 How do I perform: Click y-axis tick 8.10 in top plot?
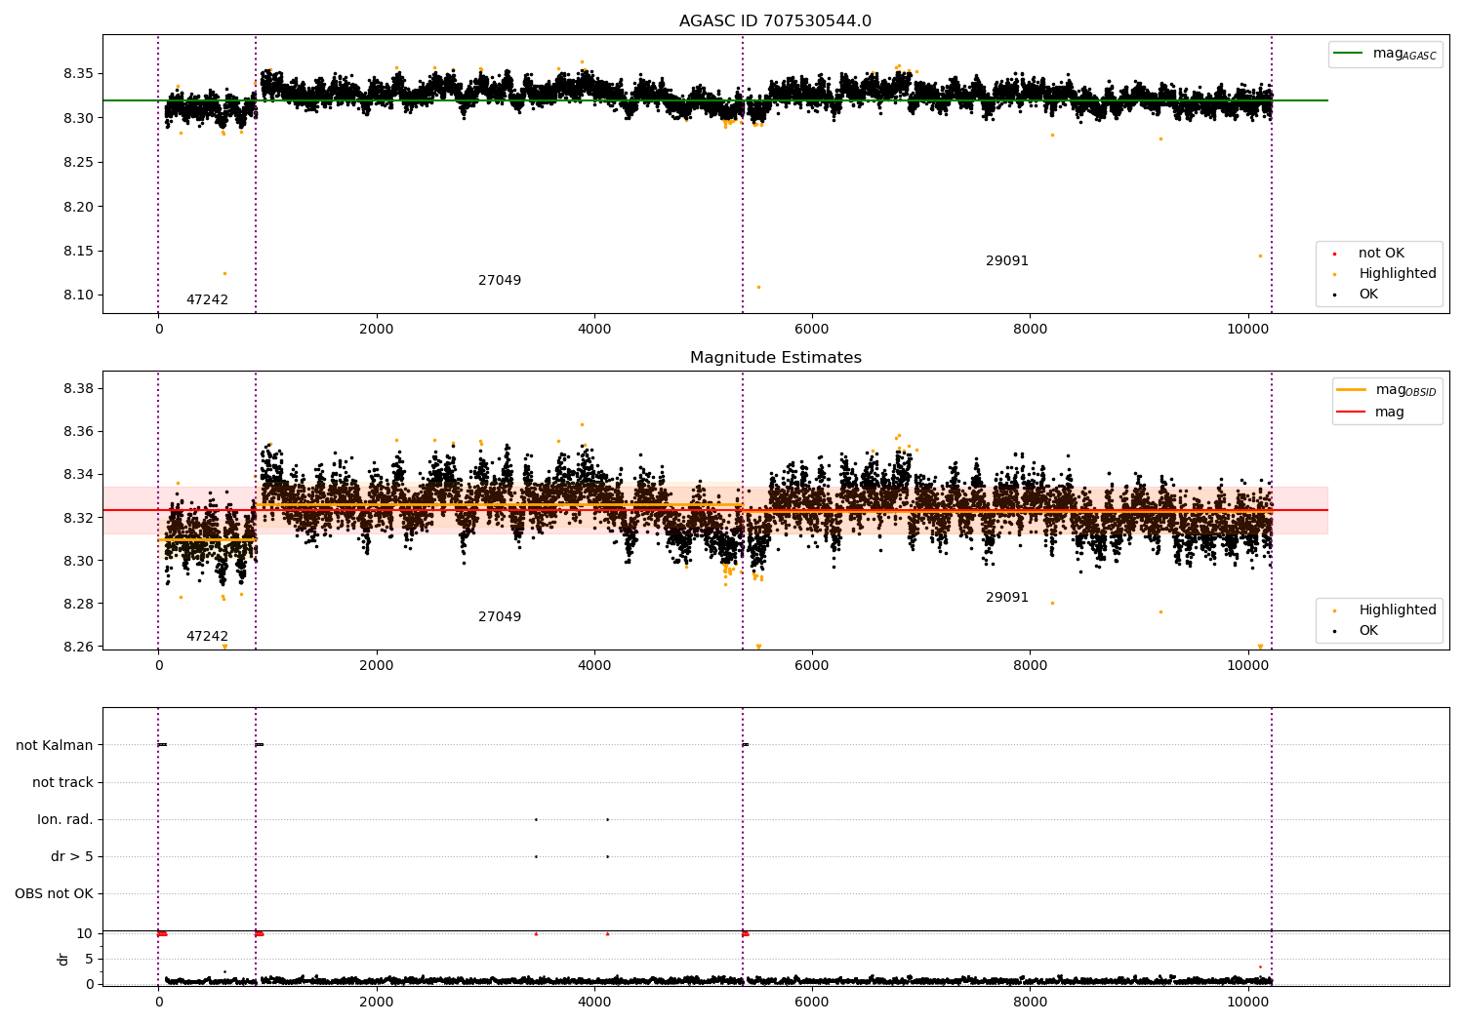[x=78, y=295]
